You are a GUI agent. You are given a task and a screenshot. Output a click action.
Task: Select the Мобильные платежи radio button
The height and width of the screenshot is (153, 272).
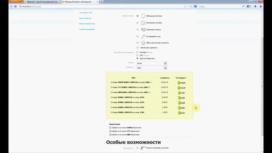137,16
